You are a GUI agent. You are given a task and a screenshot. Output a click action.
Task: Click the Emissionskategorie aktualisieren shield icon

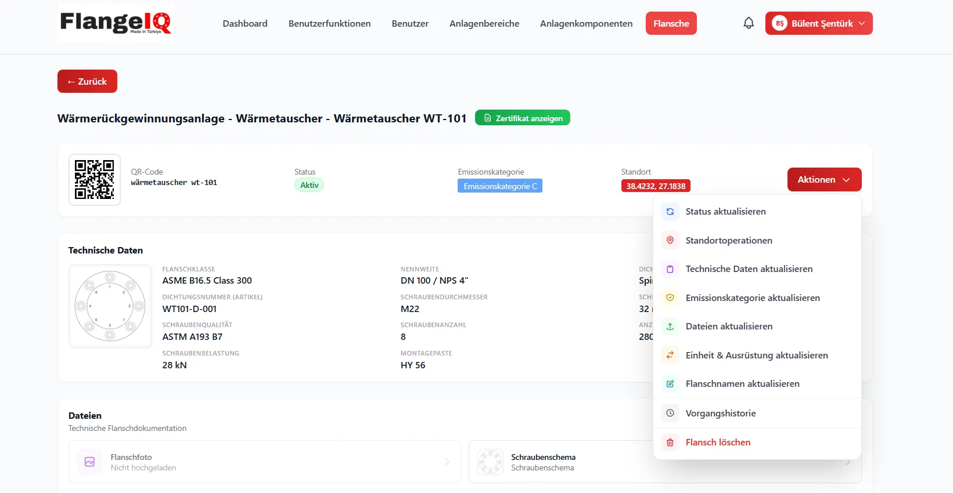click(x=670, y=298)
